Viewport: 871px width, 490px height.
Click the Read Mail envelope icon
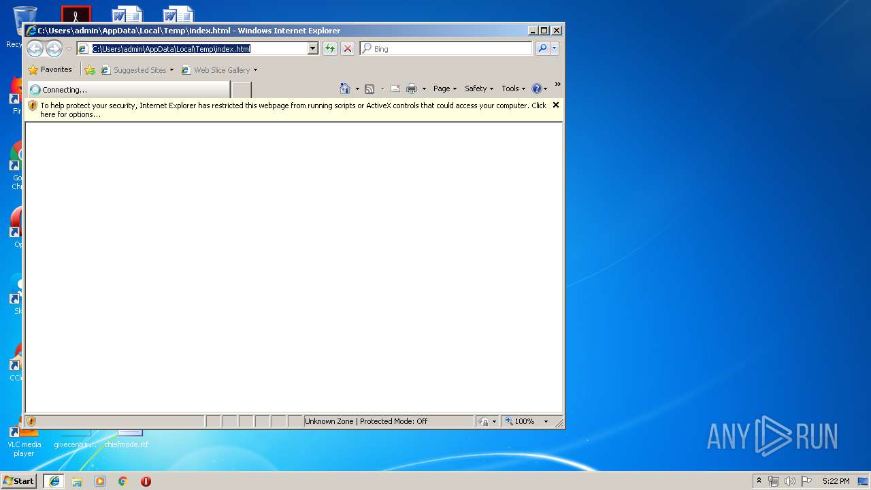click(x=395, y=88)
